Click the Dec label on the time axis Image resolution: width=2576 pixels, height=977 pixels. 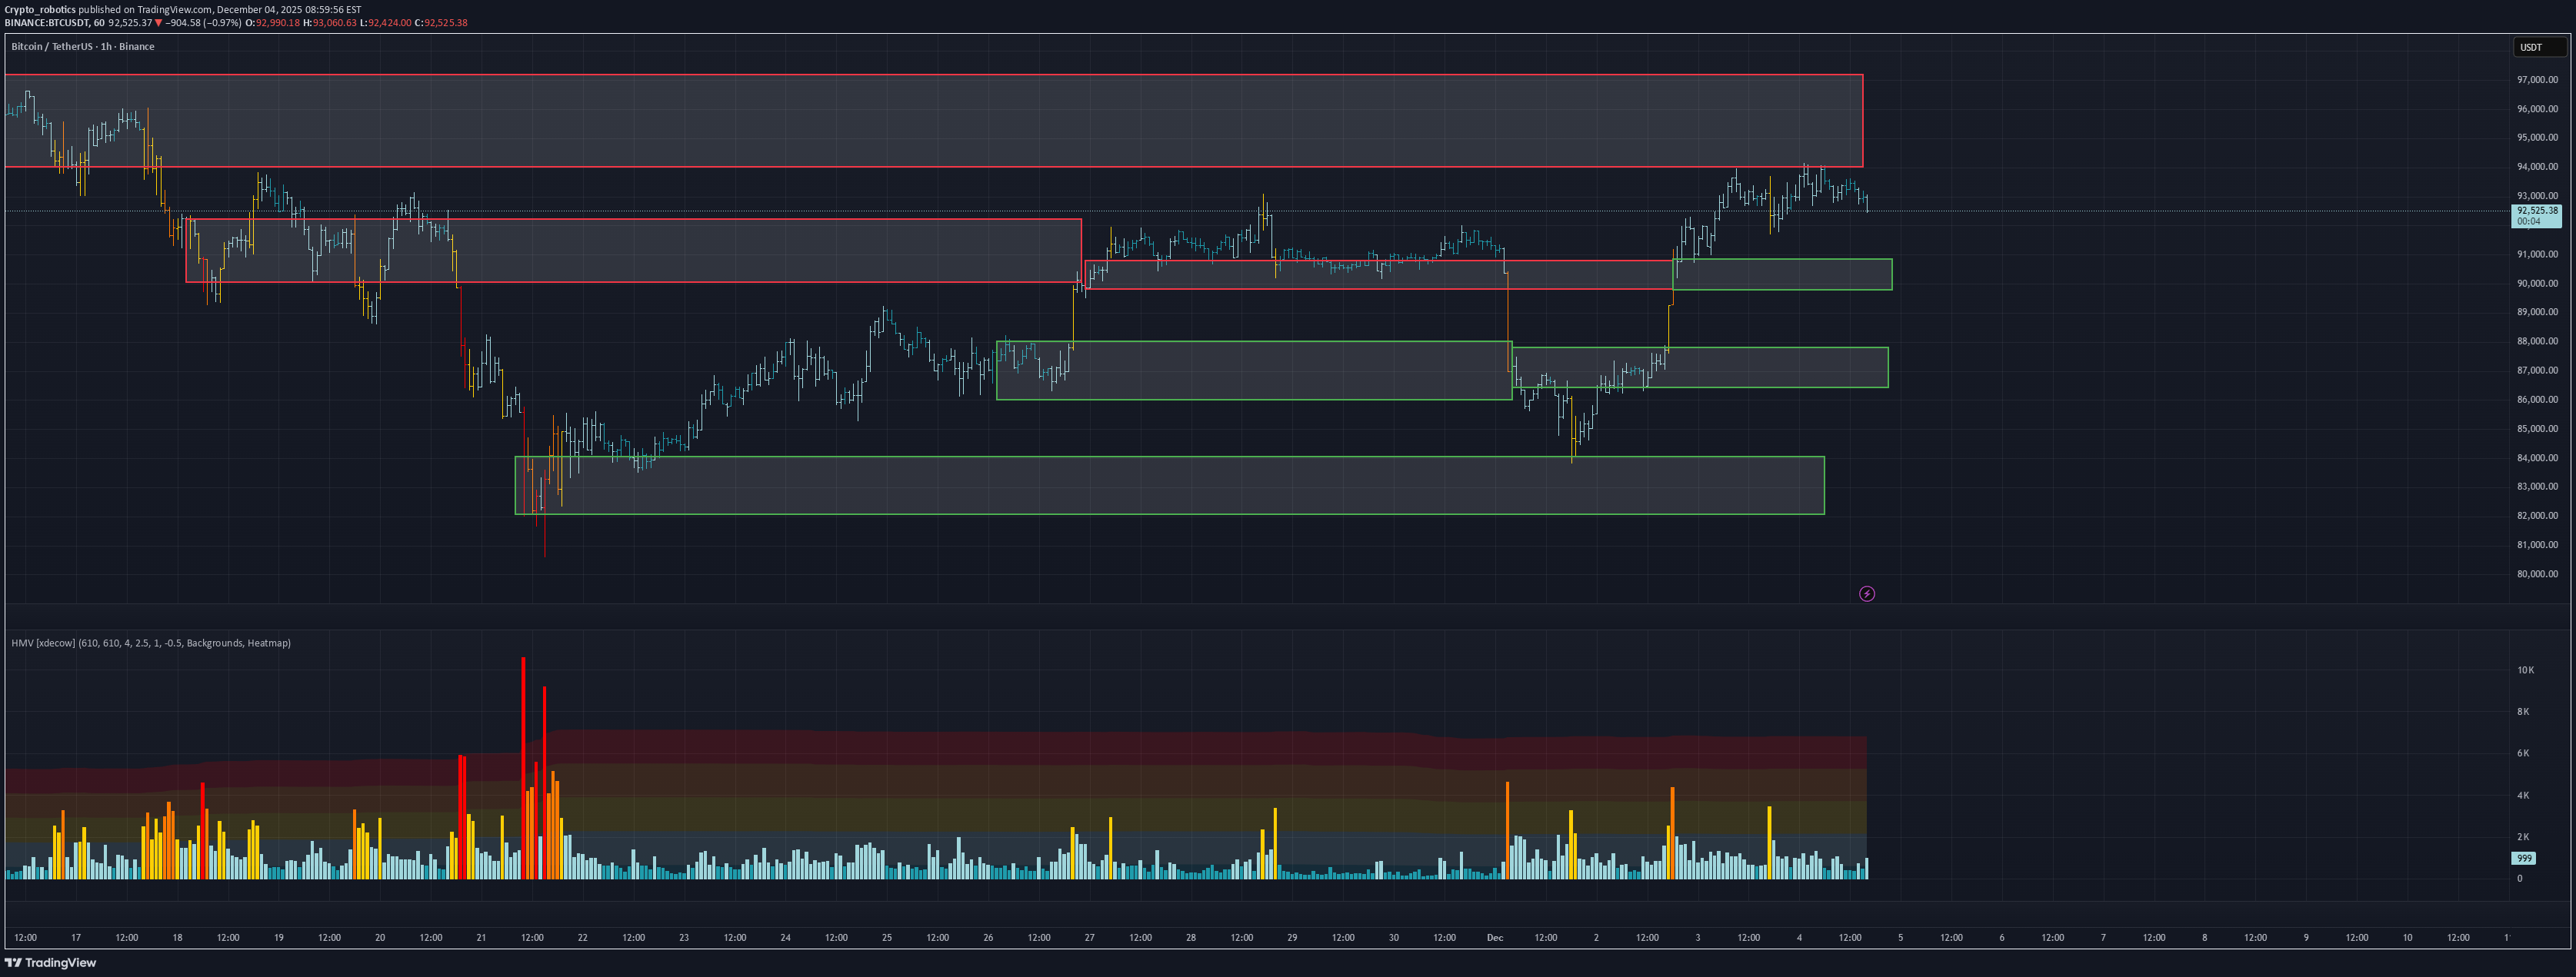click(x=1495, y=937)
